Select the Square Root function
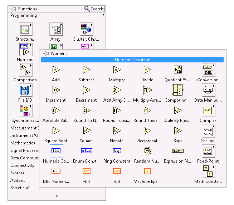Viewport: 234px width, 205px height. coord(56,131)
